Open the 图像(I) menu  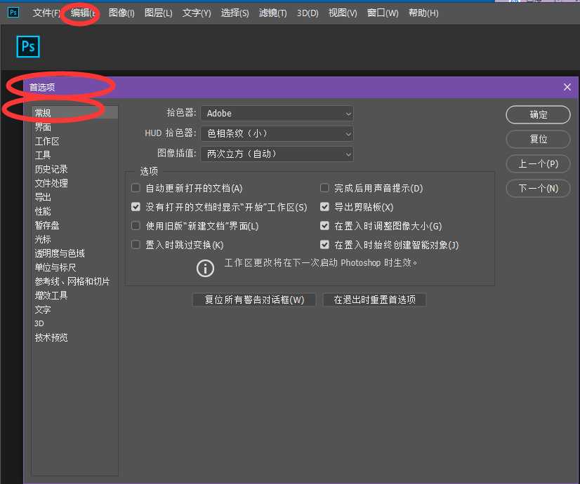click(x=121, y=13)
